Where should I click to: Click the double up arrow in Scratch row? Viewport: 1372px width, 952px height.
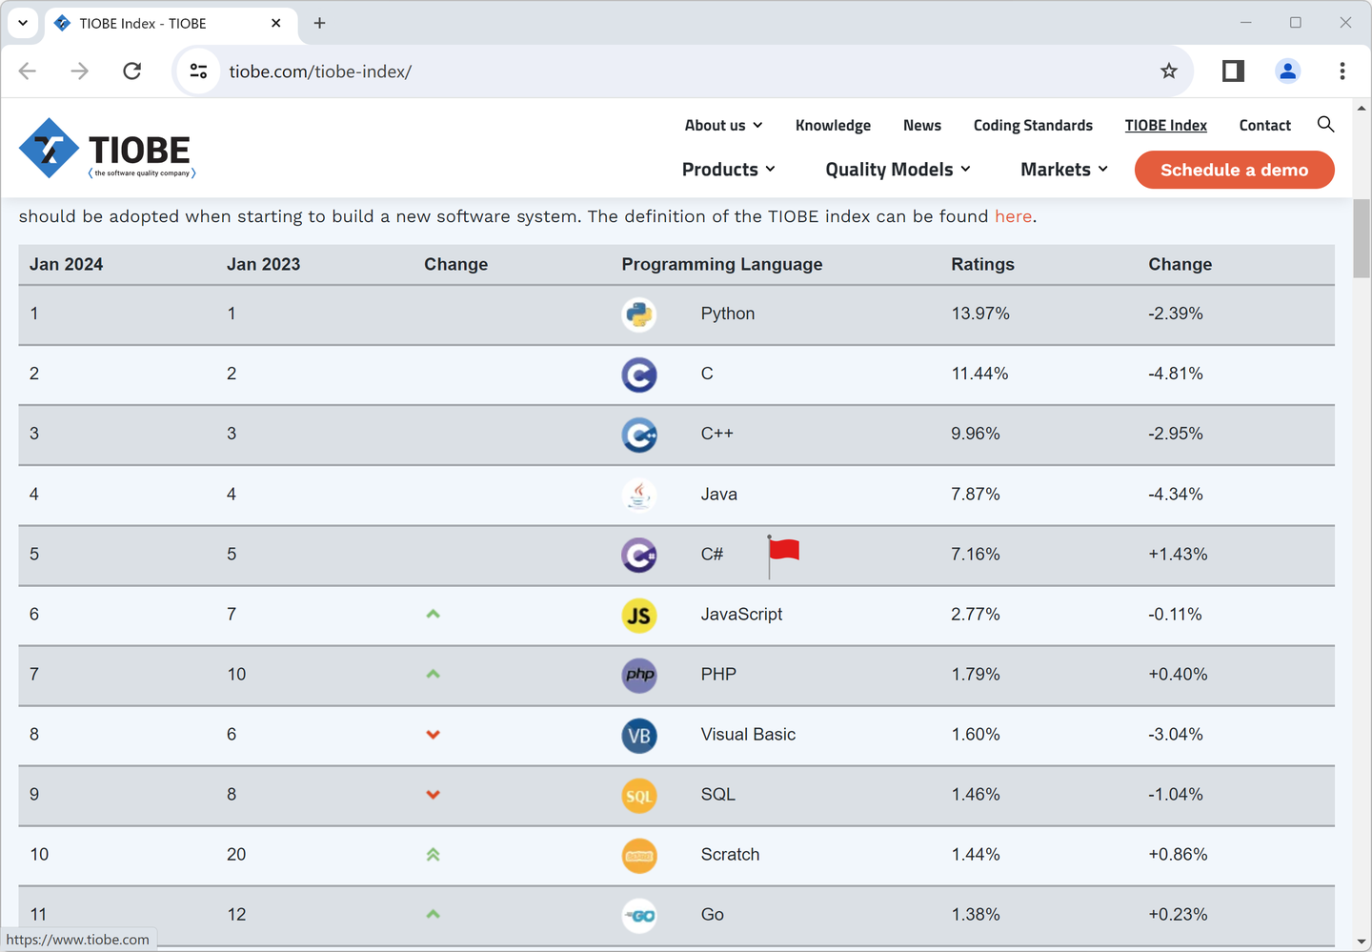[x=434, y=855]
